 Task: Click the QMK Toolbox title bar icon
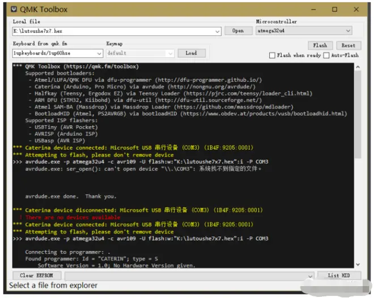click(14, 9)
